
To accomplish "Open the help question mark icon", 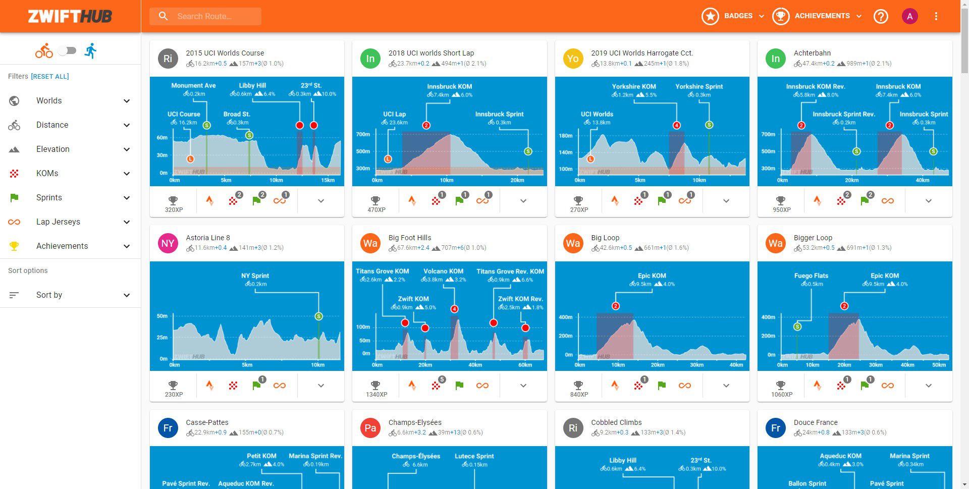I will 881,16.
